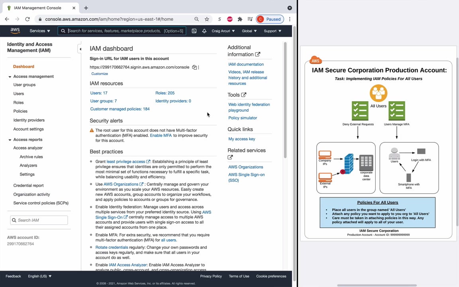Open the Services dropdown menu

40,31
